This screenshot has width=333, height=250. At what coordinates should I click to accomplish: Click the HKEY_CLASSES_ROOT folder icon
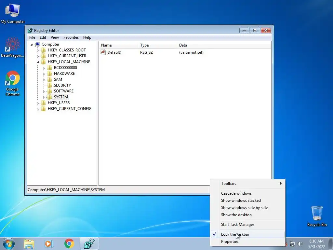(43, 50)
